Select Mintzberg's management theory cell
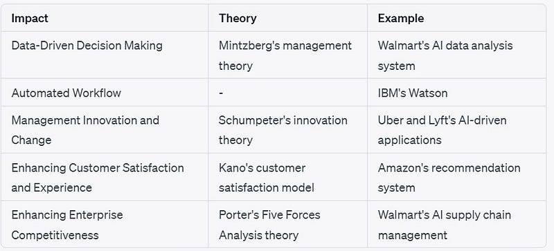The height and width of the screenshot is (251, 554). click(287, 55)
